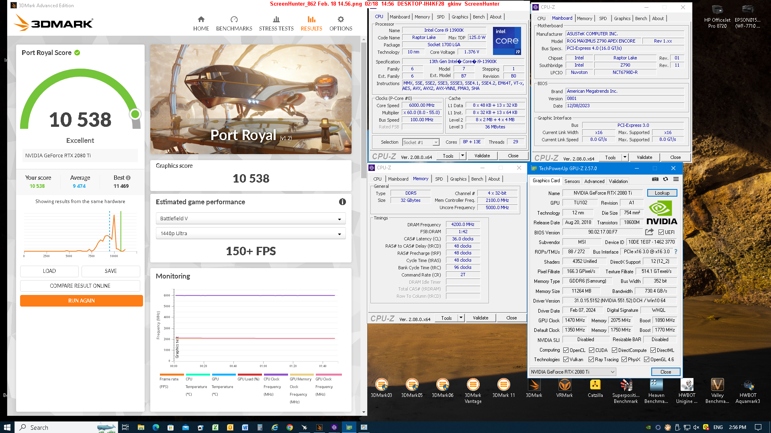The image size is (771, 433).
Task: Click the green validity checkmark beside Port Royal Score
Action: click(77, 53)
